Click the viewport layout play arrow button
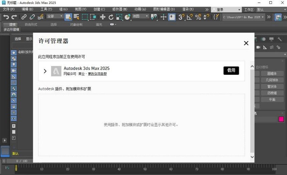Image resolution: width=287 pixels, height=175 pixels. click(x=5, y=140)
